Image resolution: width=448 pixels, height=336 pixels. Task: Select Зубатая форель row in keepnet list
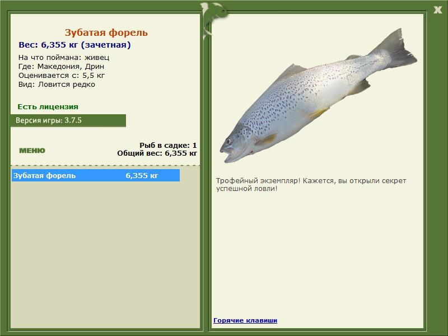pyautogui.click(x=96, y=175)
